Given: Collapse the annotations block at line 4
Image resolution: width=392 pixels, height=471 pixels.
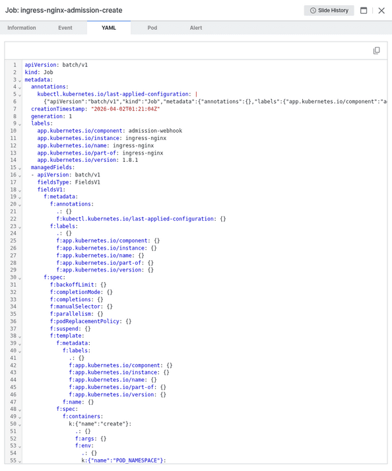Looking at the screenshot, I should click(x=20, y=88).
